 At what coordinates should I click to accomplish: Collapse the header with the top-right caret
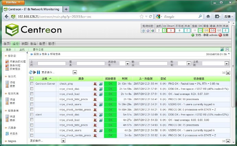(x=229, y=22)
